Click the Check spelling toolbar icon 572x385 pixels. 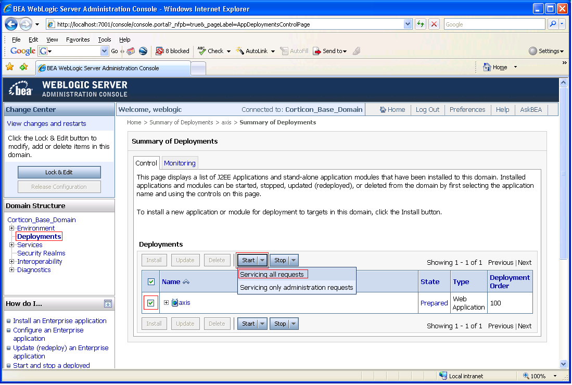202,50
